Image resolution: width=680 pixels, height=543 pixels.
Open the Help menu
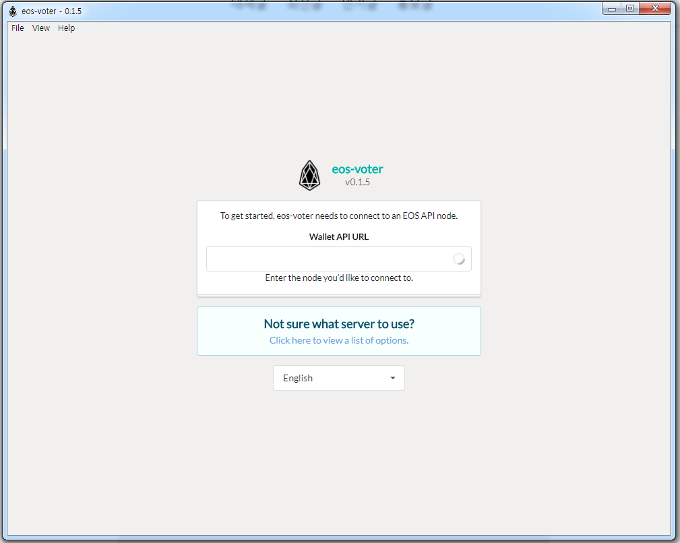66,28
